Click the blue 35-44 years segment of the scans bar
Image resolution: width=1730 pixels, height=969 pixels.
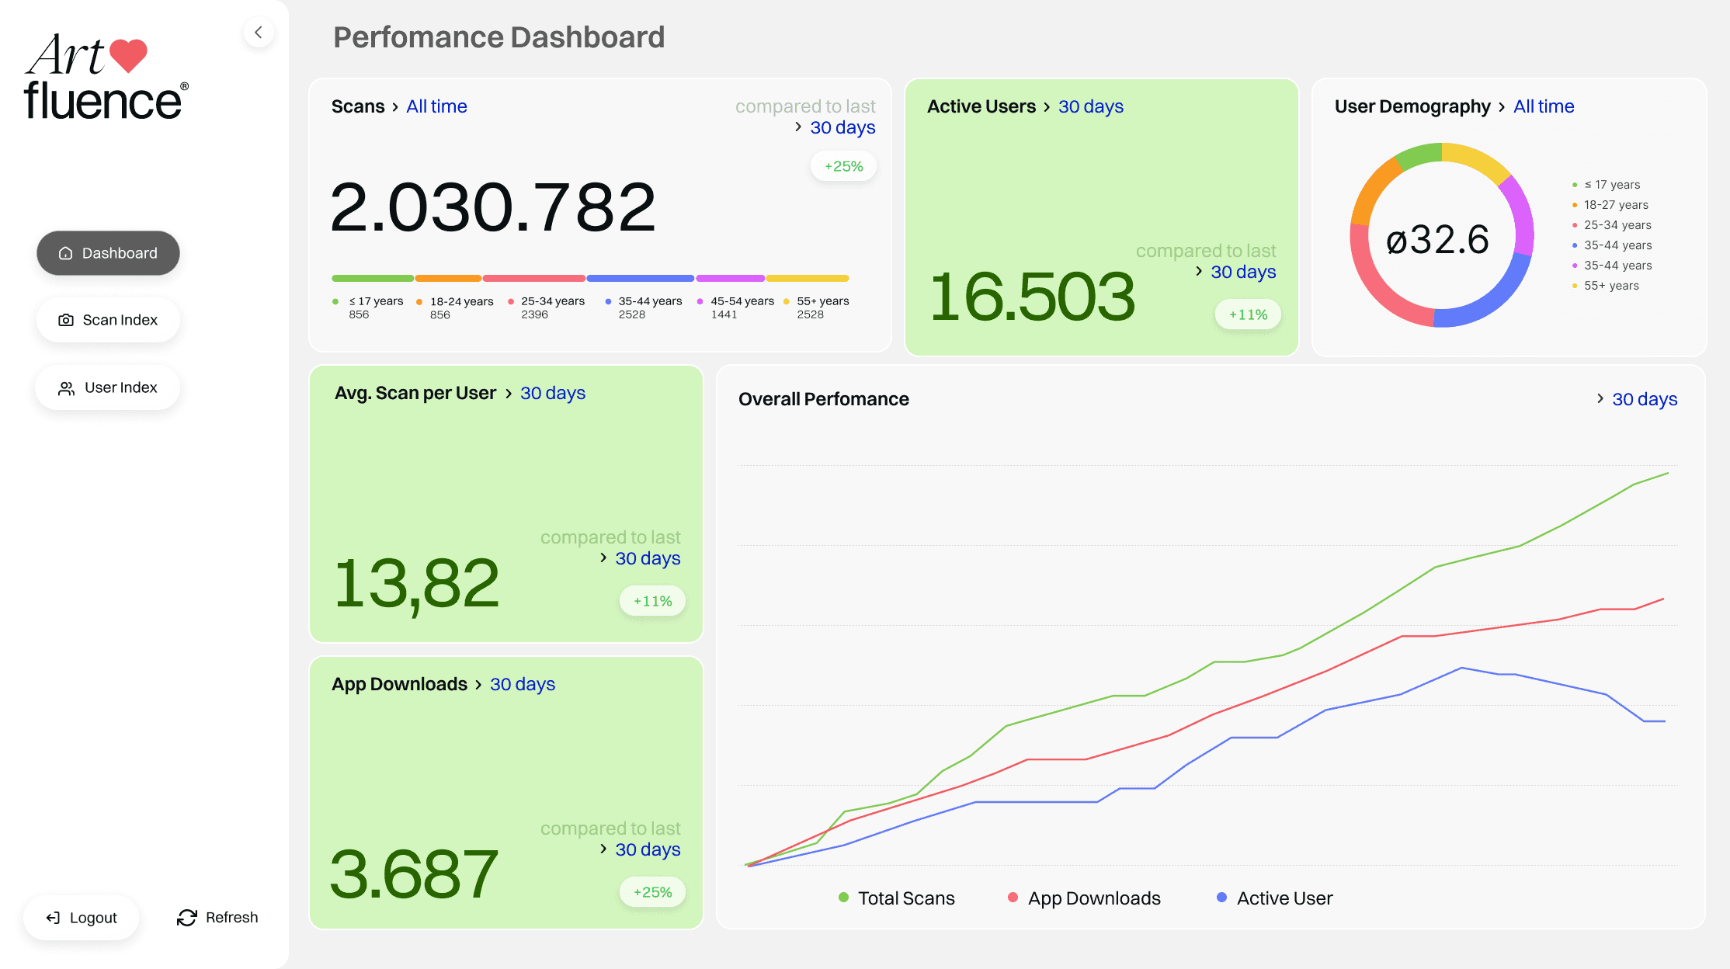pyautogui.click(x=640, y=278)
